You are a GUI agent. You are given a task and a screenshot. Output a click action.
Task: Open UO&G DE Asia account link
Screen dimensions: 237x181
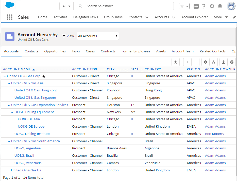[29, 119]
